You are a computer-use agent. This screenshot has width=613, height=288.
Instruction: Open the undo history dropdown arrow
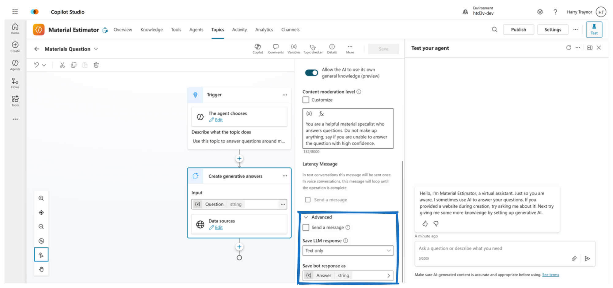[44, 65]
